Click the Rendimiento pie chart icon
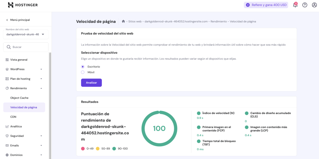Viewport: 319px width, 159px height. (7, 88)
